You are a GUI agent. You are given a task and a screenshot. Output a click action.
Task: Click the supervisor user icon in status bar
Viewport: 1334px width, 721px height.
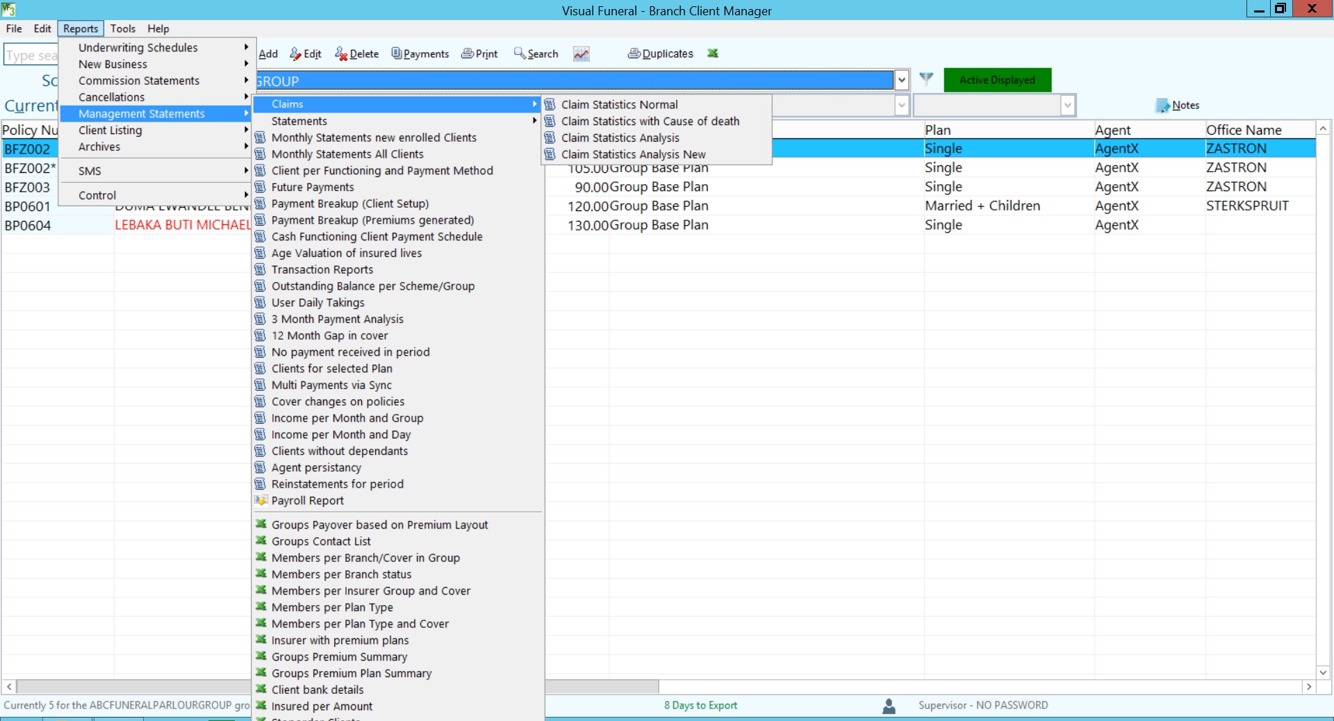click(889, 706)
